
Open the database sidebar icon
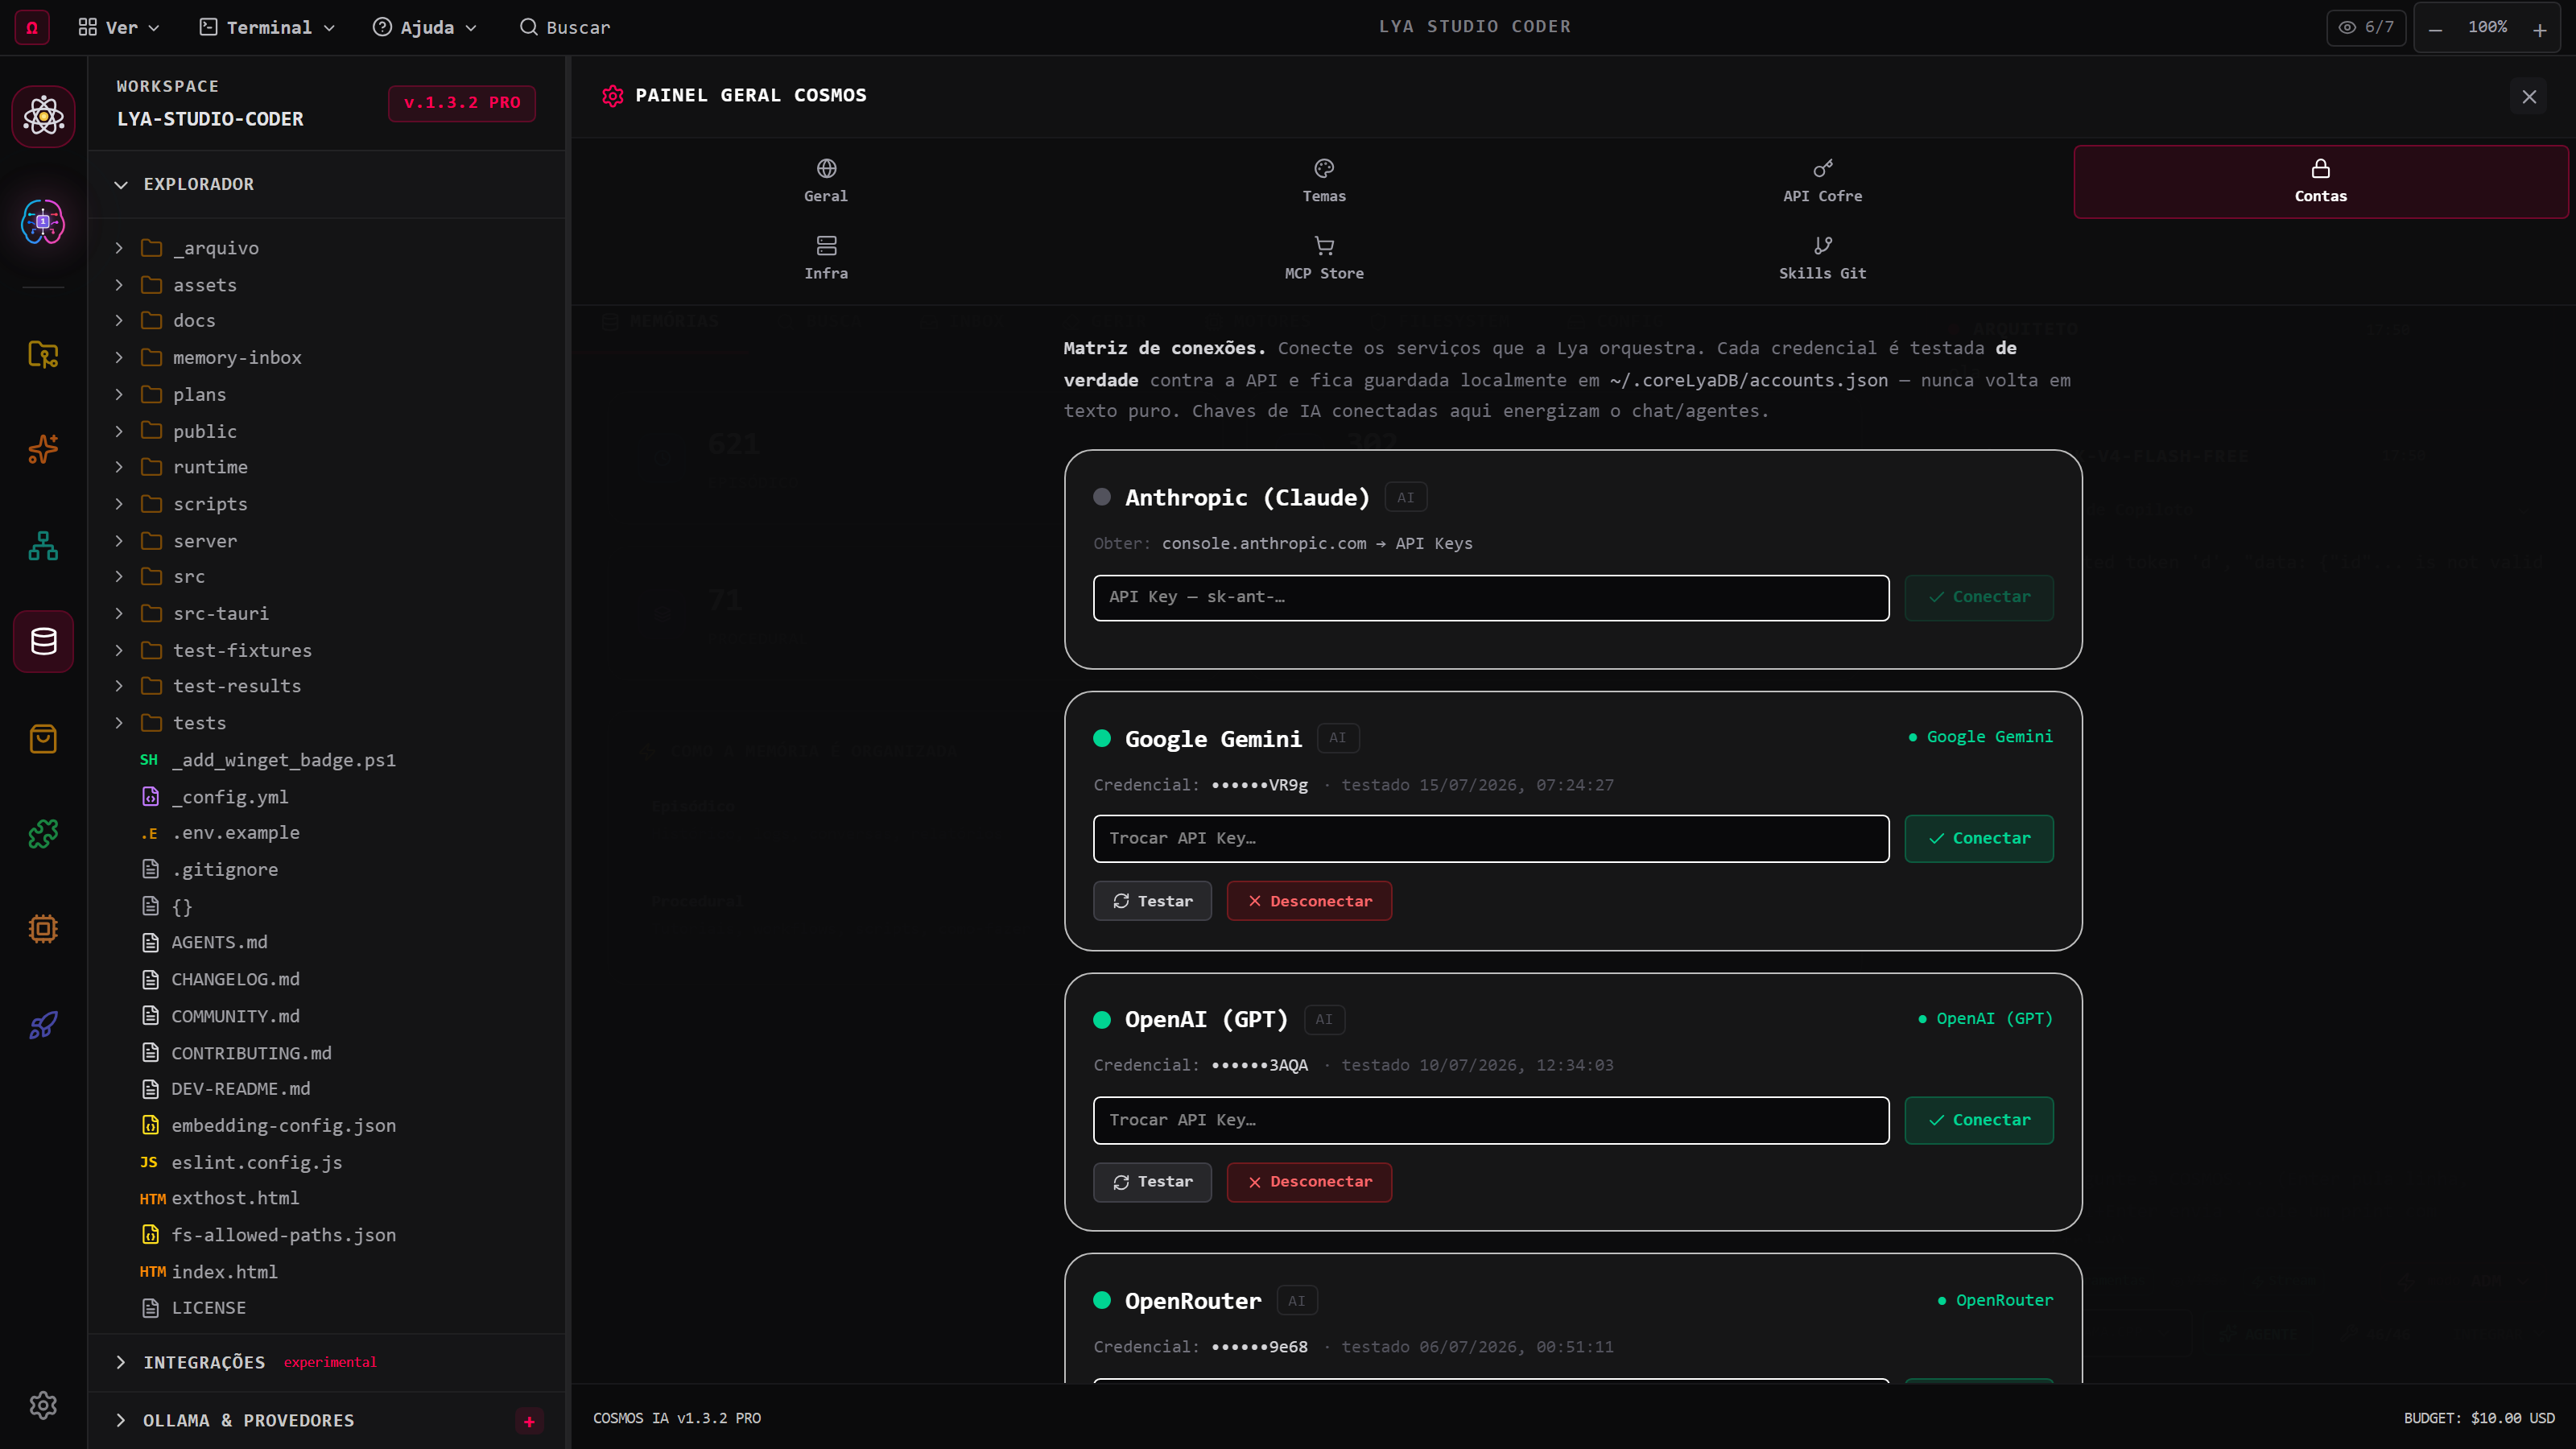pyautogui.click(x=43, y=641)
